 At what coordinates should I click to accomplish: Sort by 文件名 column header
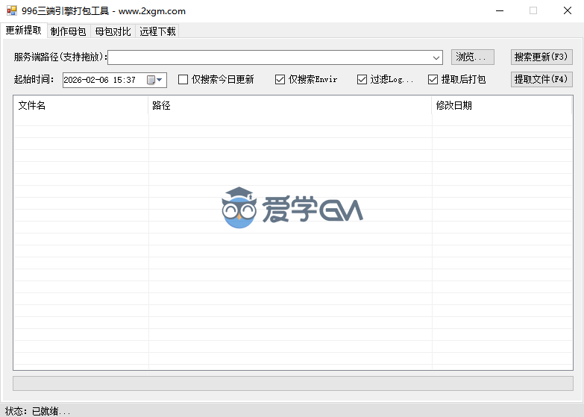[81, 105]
